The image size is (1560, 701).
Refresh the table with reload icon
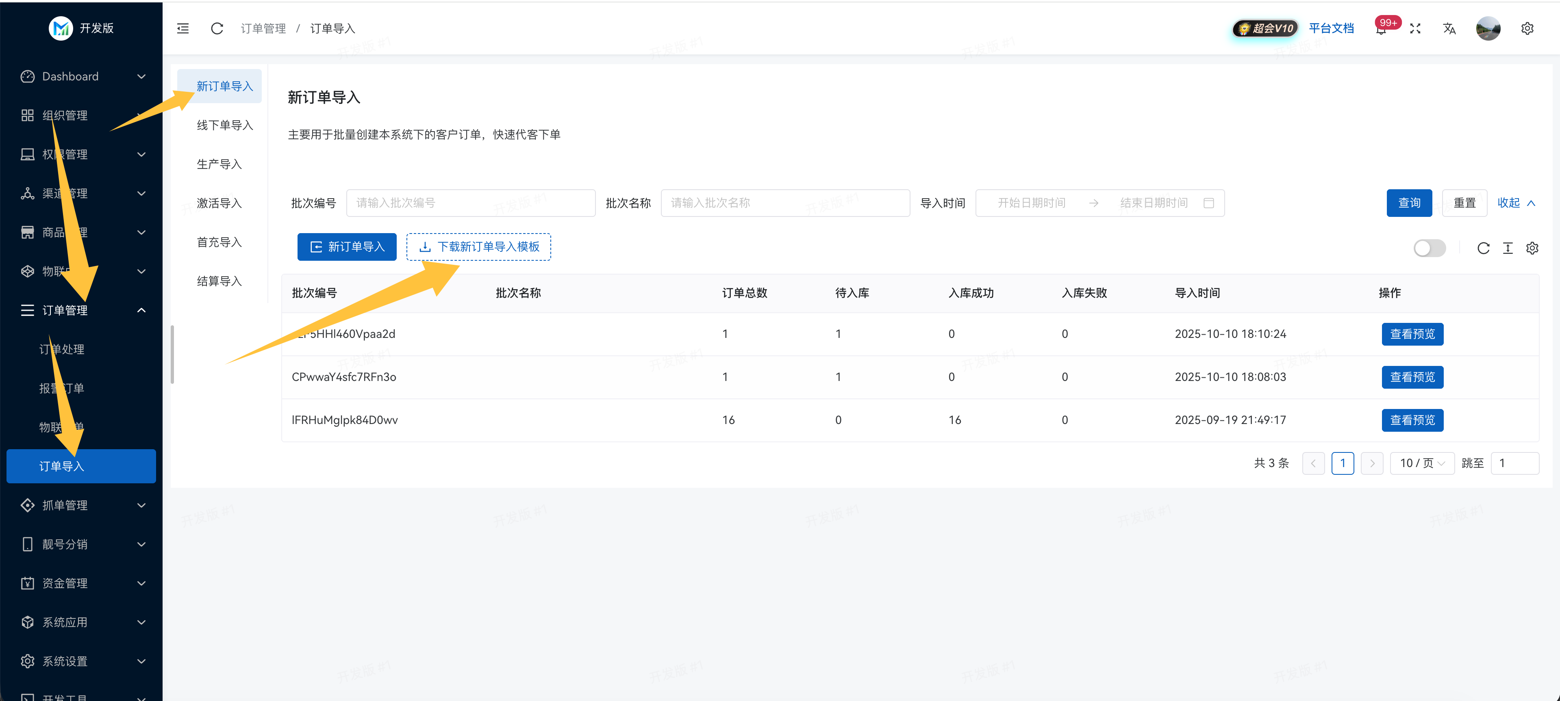[1483, 248]
